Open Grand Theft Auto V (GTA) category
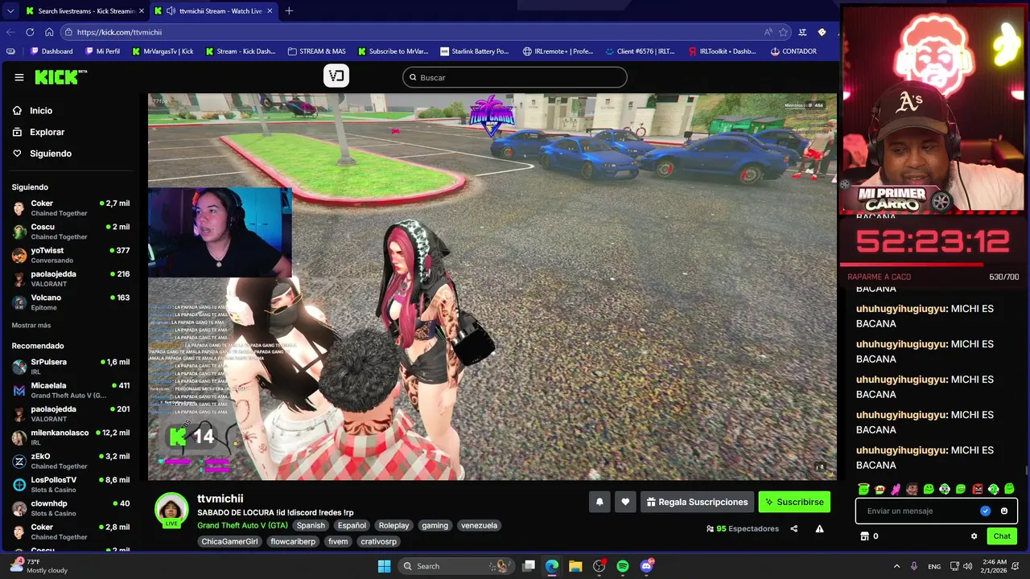 pyautogui.click(x=242, y=525)
